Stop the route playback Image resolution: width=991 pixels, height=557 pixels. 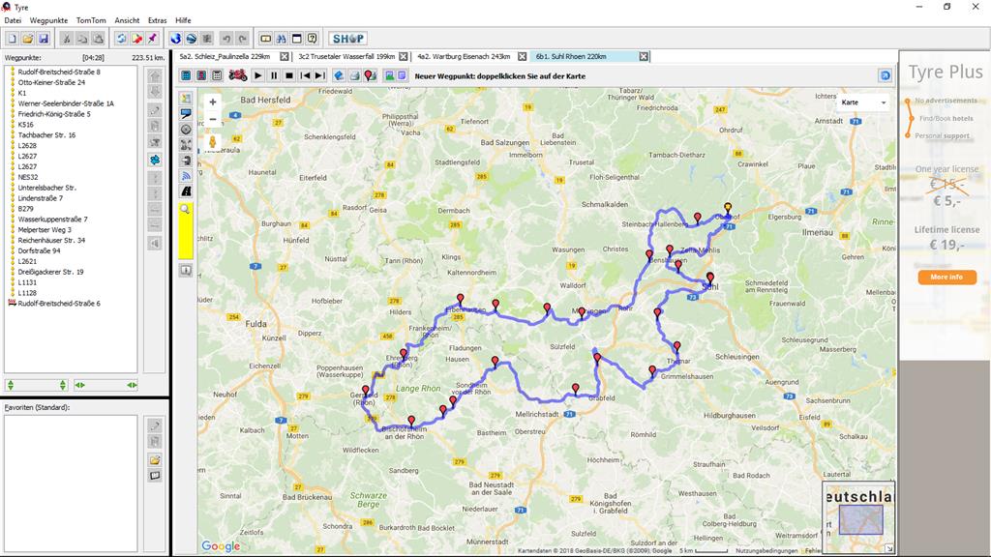(x=288, y=75)
